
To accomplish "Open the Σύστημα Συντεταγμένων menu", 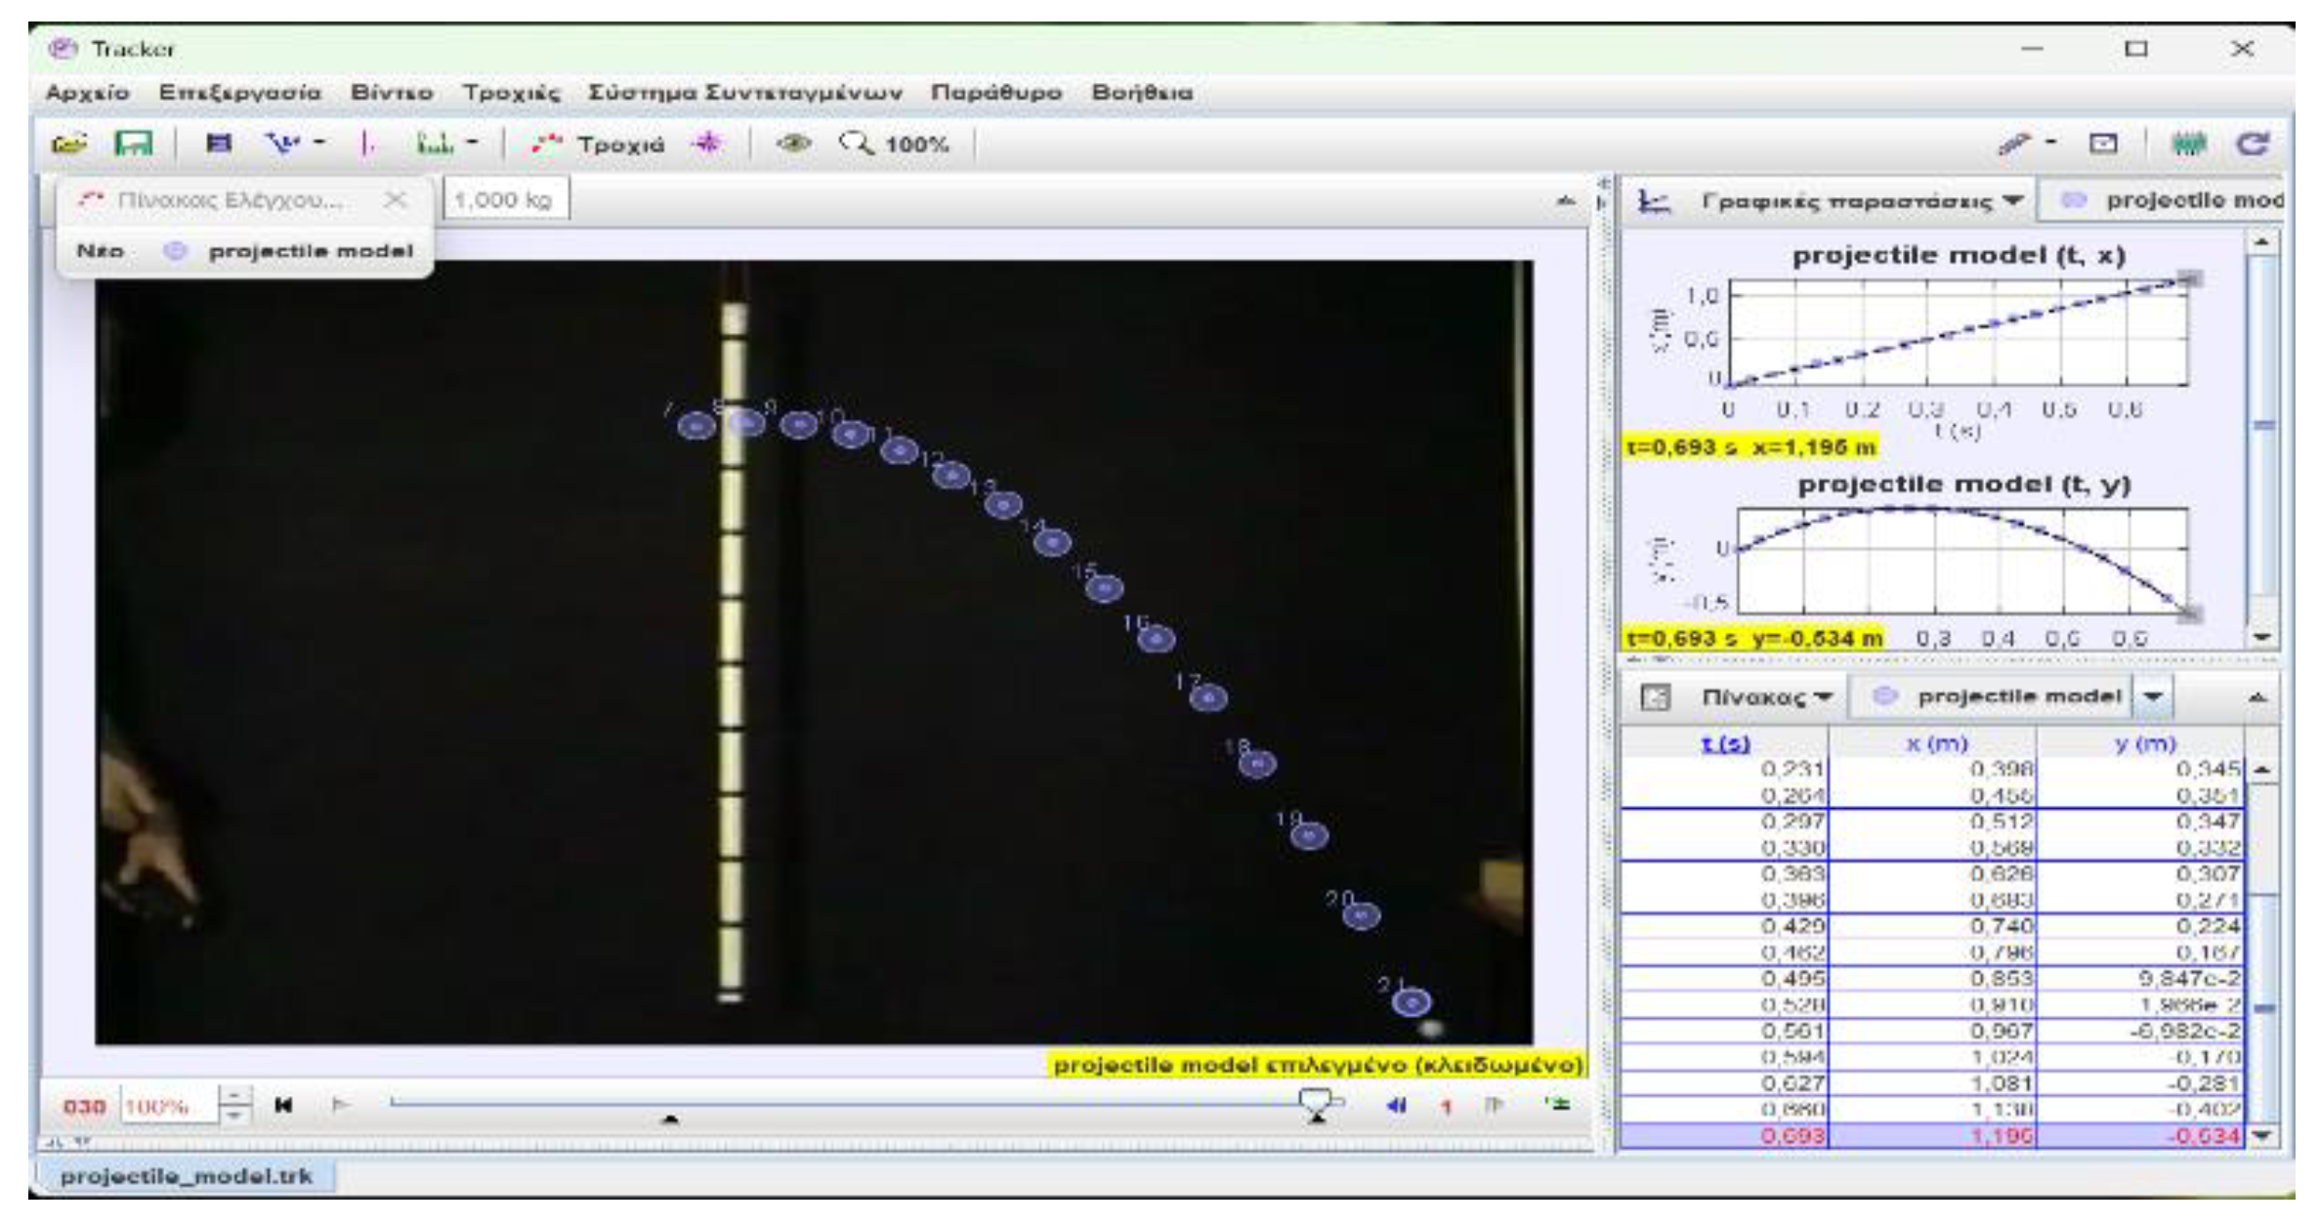I will point(744,93).
